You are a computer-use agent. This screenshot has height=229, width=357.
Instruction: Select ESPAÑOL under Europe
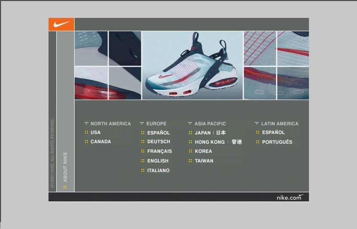(x=158, y=133)
